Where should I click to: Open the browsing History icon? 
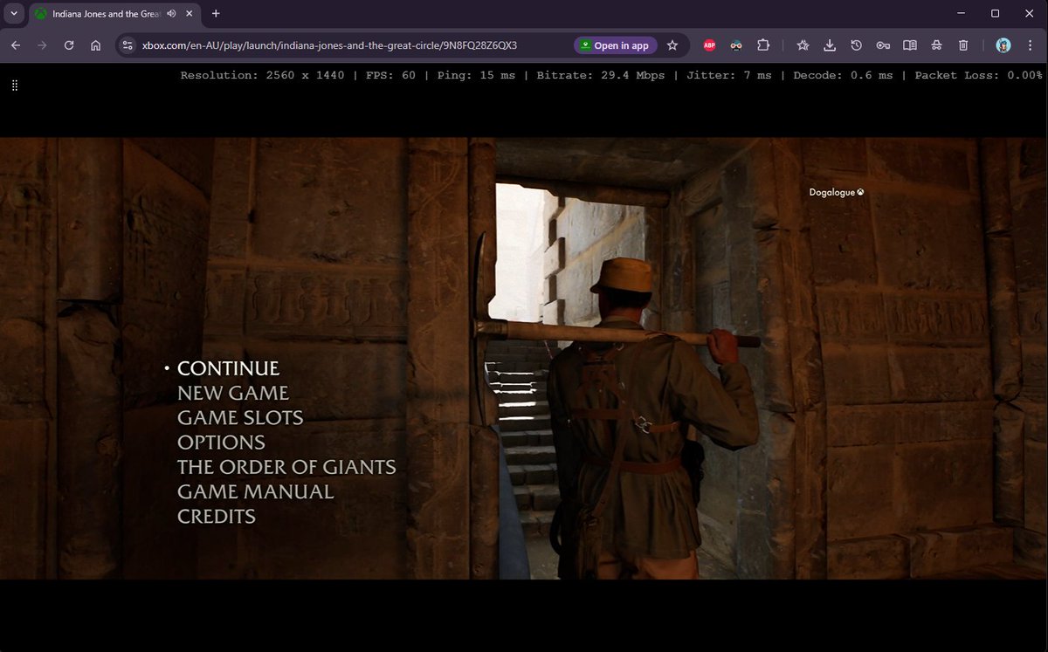pyautogui.click(x=856, y=45)
